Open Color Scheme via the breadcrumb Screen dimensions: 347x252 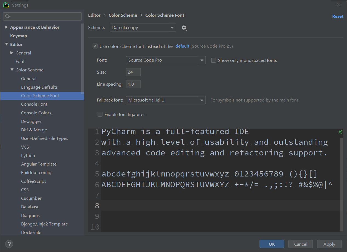123,15
